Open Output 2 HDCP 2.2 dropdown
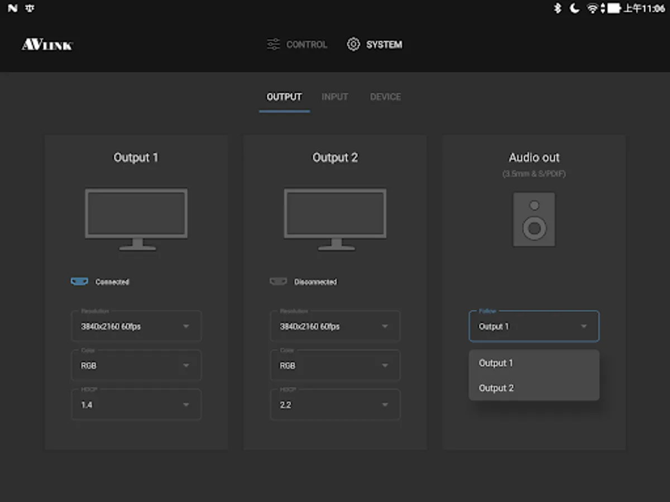The image size is (670, 502). (335, 405)
